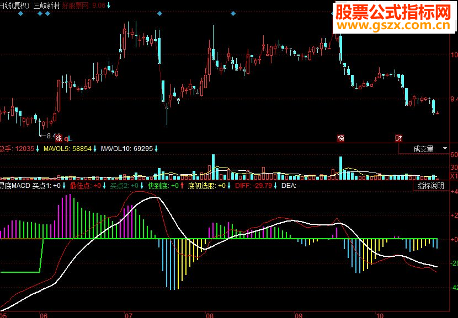This screenshot has width=458, height=318.
Task: Toggle the 快到底 up-arrow signal
Action: 182,186
